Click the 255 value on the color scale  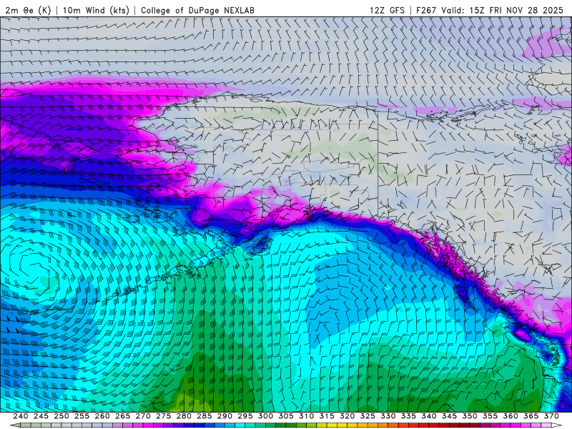(82, 416)
